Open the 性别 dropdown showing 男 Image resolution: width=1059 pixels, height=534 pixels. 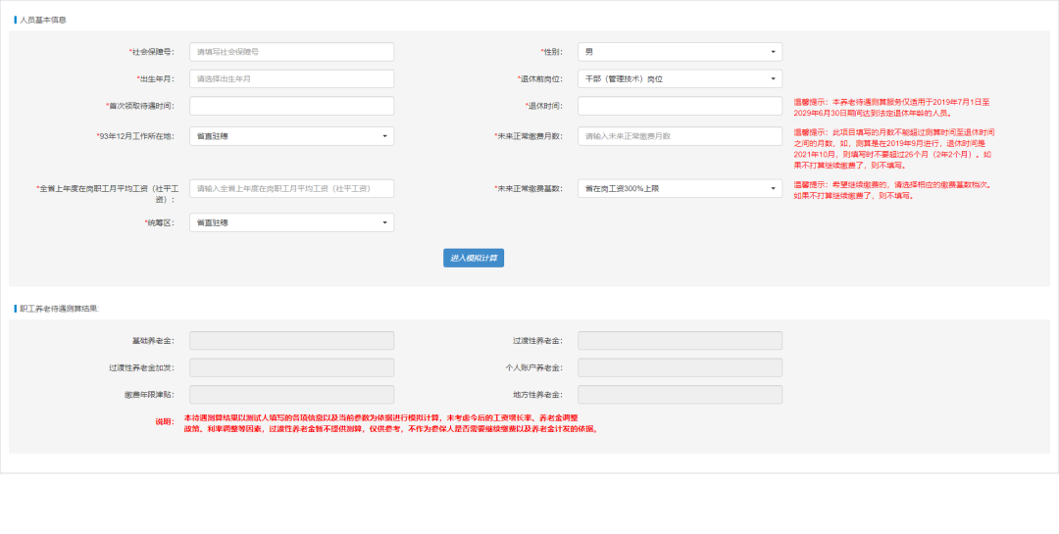pos(680,52)
